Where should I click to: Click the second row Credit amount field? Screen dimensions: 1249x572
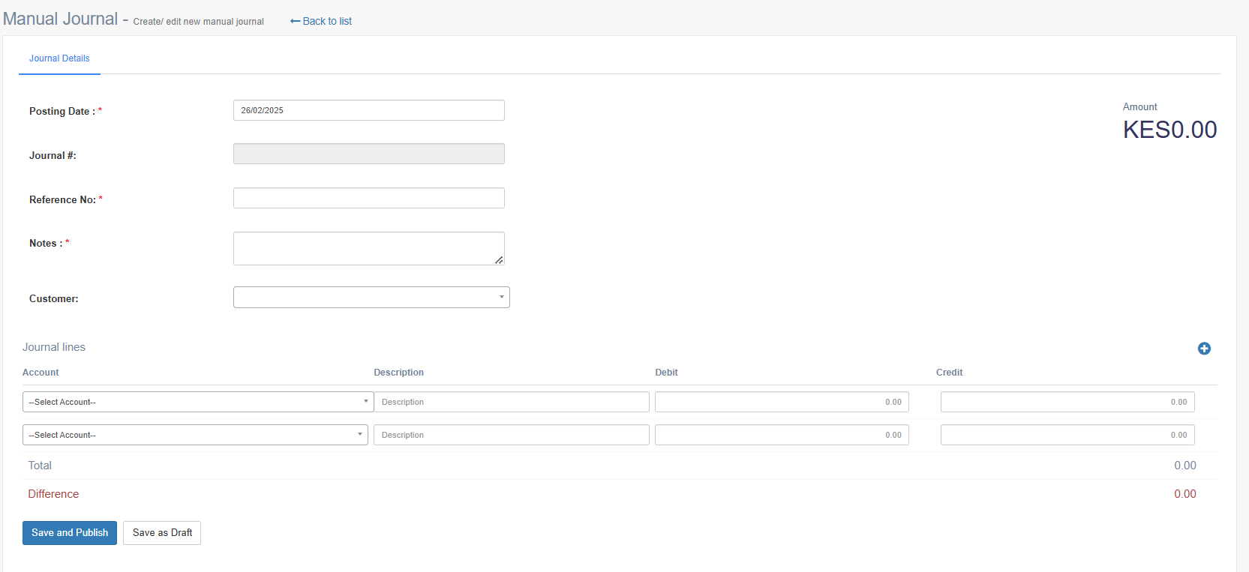coord(1067,435)
